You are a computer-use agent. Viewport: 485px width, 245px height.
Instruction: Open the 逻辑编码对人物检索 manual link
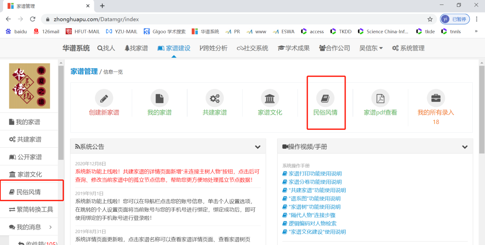point(312,224)
